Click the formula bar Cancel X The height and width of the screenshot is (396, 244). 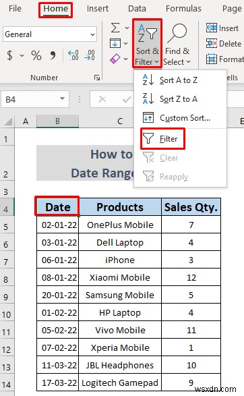[102, 99]
